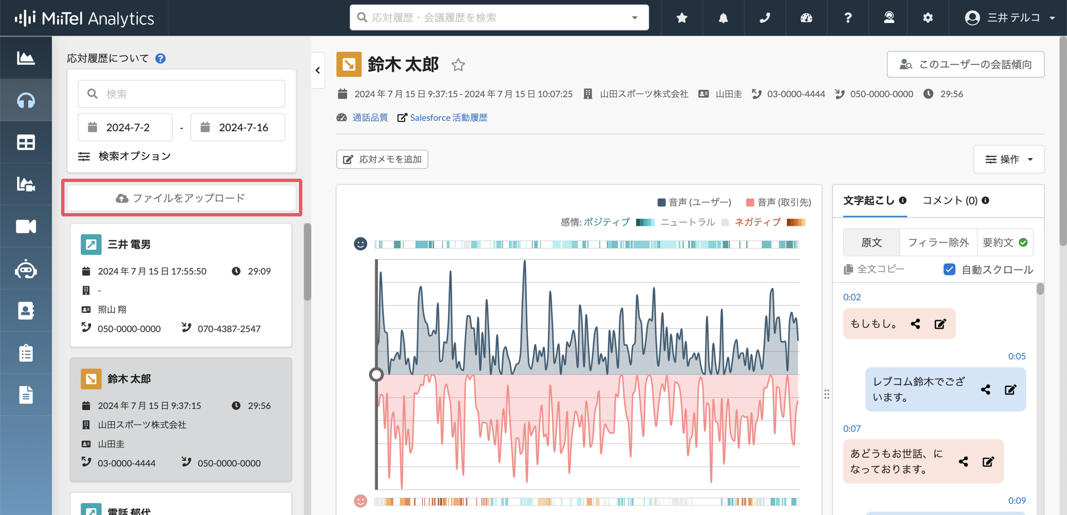Open the video camera sidebar icon
The height and width of the screenshot is (515, 1067).
[x=26, y=226]
